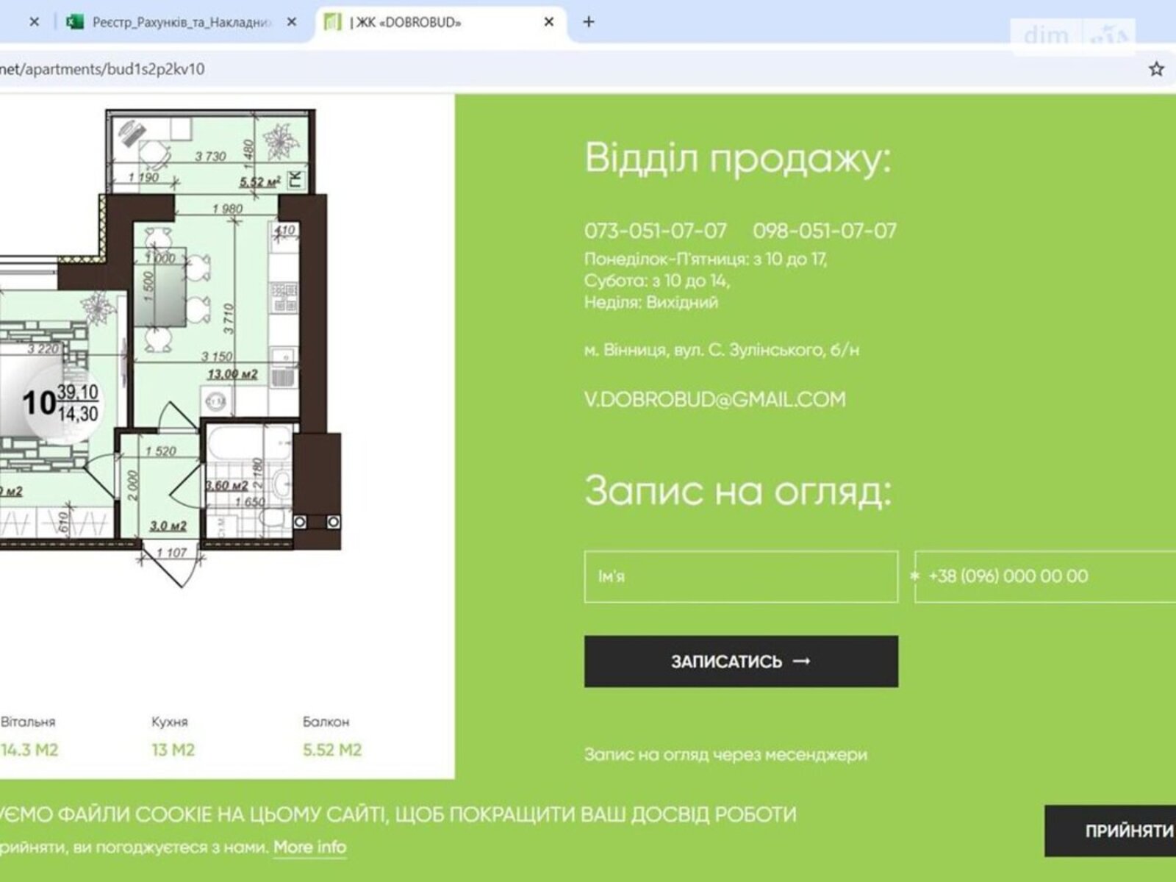Call the 073-051-07-07 phone number
Image resolution: width=1176 pixels, height=882 pixels.
655,231
